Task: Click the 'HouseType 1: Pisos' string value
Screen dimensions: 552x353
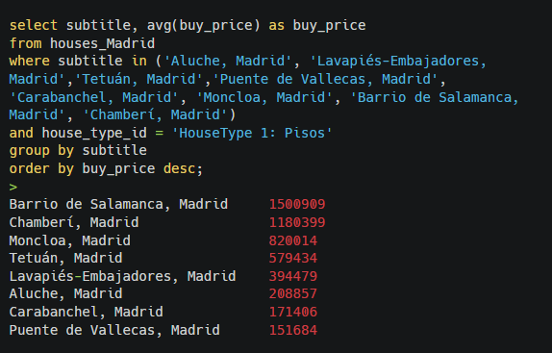Action: pos(252,134)
